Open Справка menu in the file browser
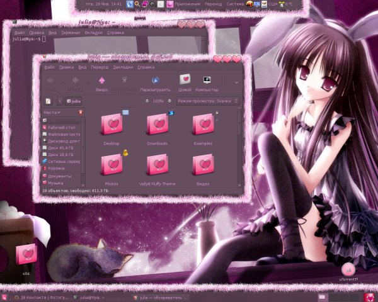 tap(146, 67)
